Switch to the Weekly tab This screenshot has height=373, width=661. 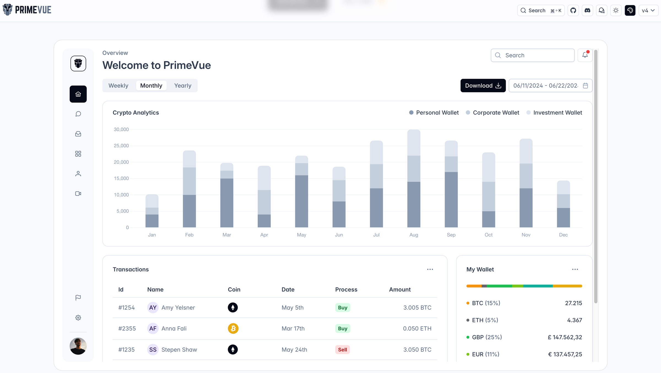118,85
